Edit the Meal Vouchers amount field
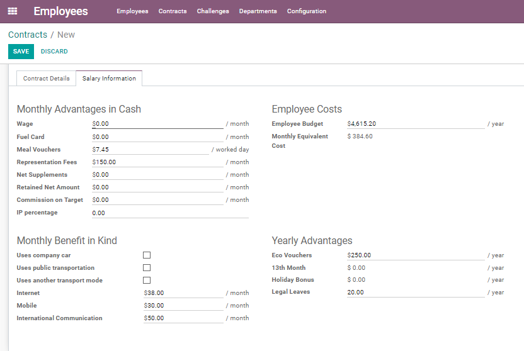524x351 pixels. pos(151,150)
